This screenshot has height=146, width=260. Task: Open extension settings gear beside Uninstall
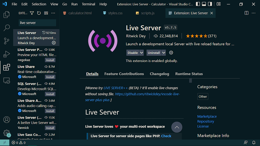tap(171, 53)
